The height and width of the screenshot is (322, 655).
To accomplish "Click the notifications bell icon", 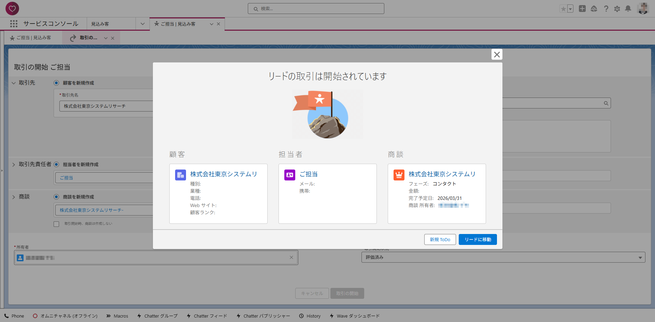I will pos(628,9).
